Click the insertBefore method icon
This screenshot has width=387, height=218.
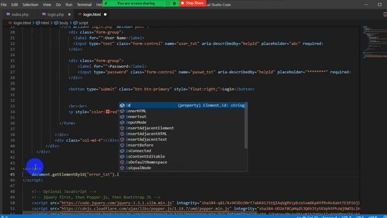(122, 145)
